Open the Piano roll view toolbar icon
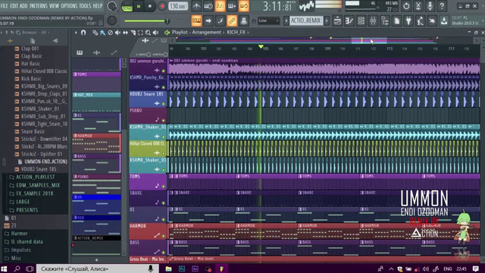Viewport: 485px width, 273px height. coord(349,20)
